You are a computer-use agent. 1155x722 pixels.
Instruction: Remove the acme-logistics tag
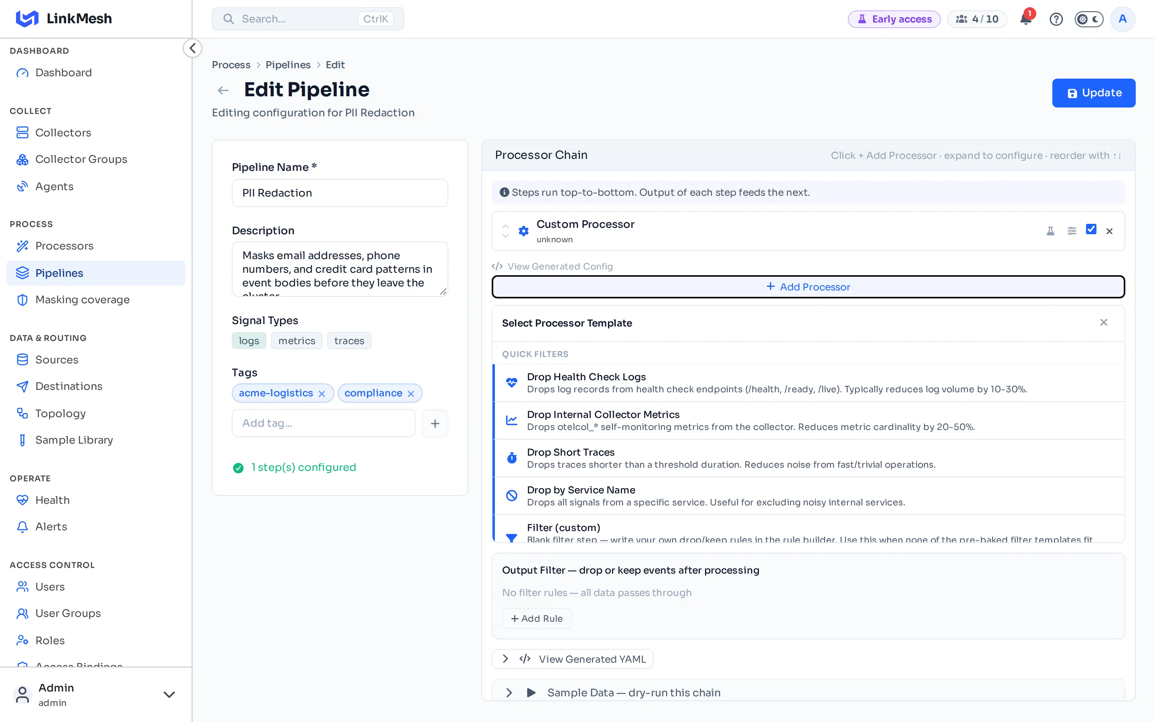coord(322,393)
